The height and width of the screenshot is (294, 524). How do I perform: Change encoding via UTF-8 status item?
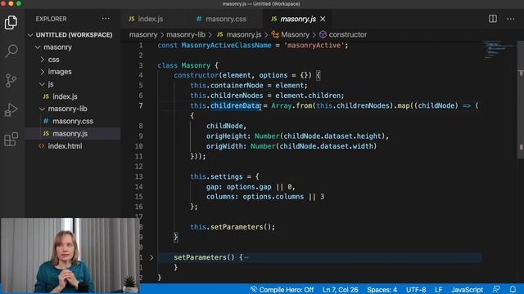coord(416,290)
